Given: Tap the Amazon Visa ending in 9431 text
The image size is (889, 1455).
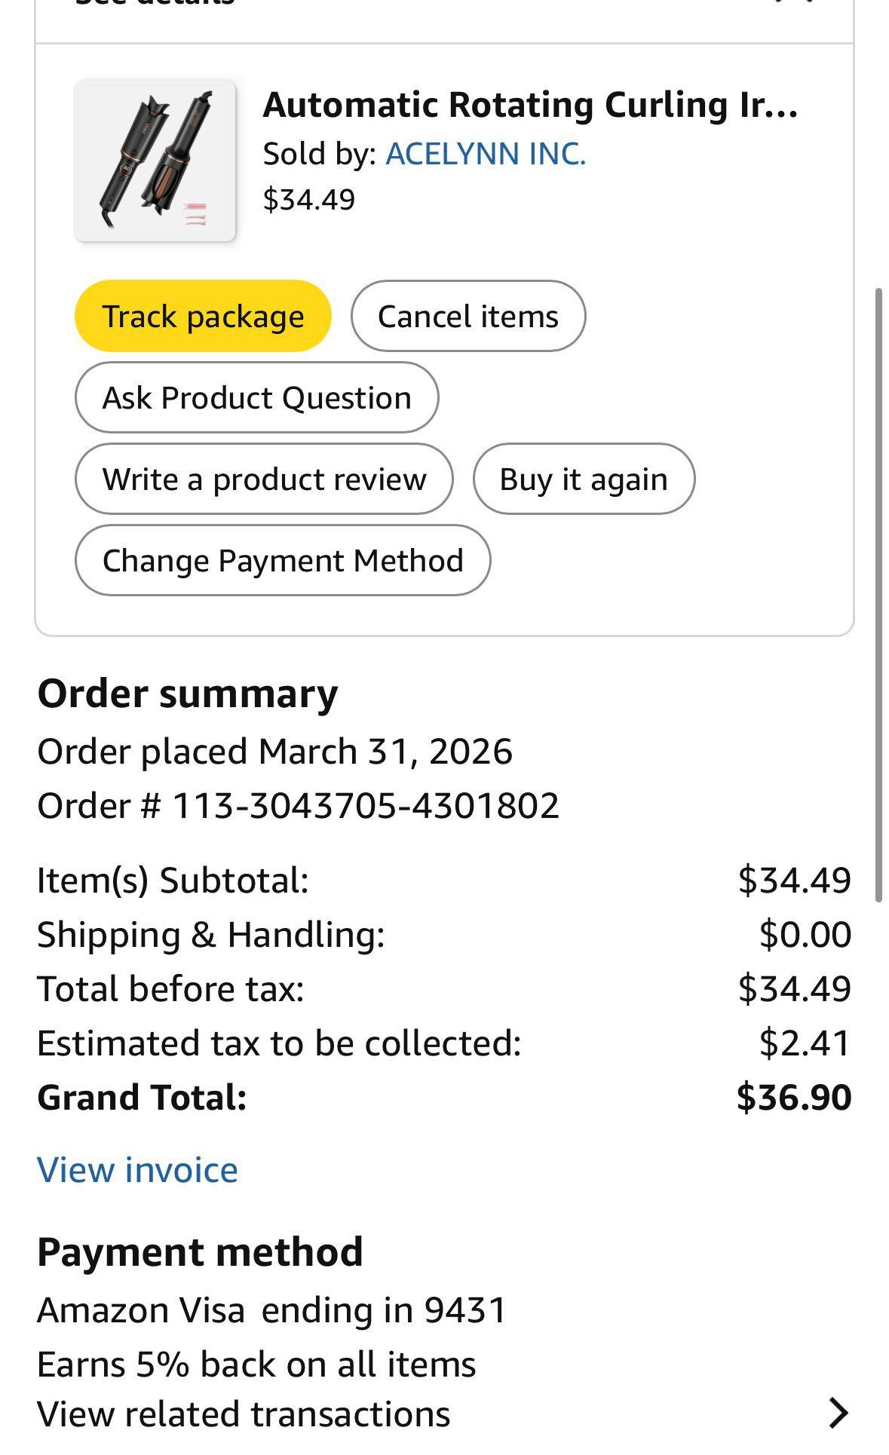Looking at the screenshot, I should point(272,1310).
